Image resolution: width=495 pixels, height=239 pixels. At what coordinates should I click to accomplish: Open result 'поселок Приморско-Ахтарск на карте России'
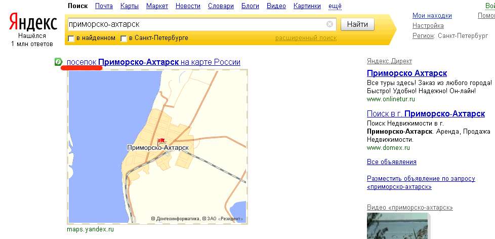153,62
